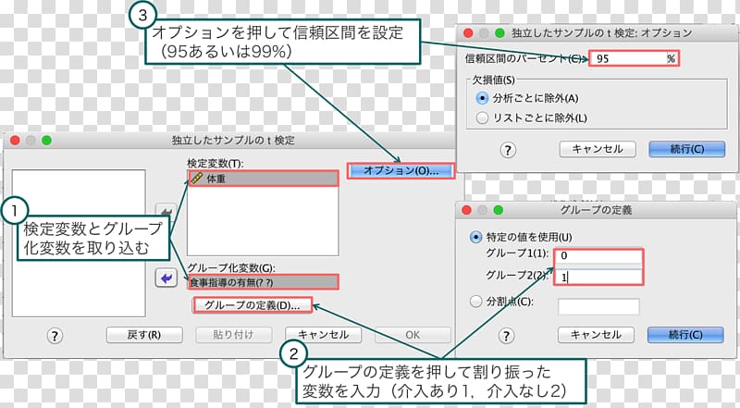Screen dimensions: 740x408
Task: Cancel the グループの定義 dialog
Action: pyautogui.click(x=596, y=335)
